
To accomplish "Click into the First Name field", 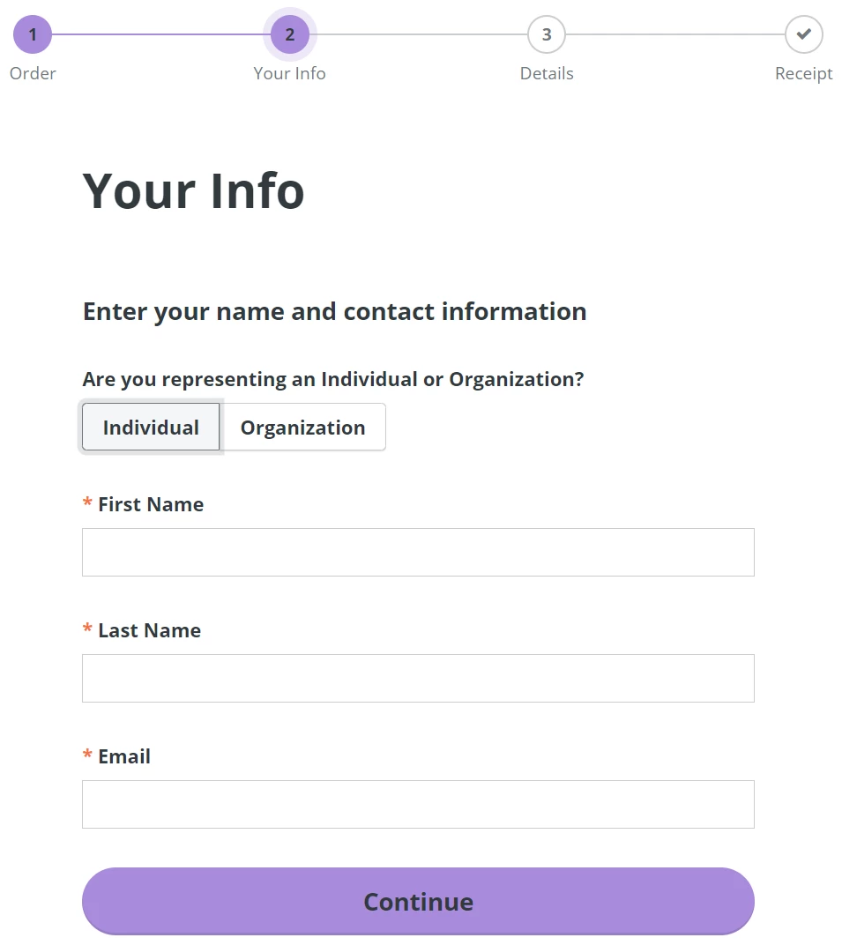I will (x=418, y=552).
